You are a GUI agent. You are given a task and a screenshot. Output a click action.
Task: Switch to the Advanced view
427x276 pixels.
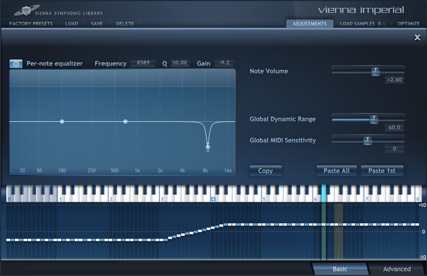click(397, 269)
